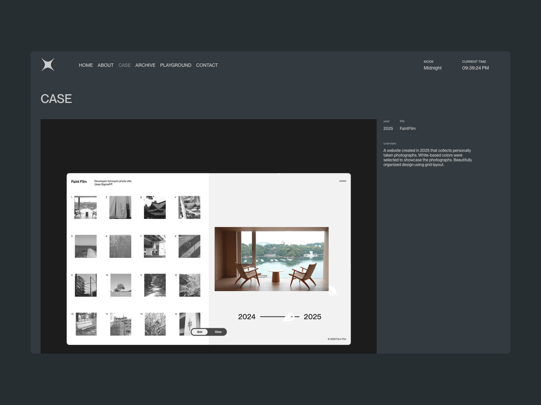
Task: Open thumbnail 10 of lone tree
Action: coord(121,285)
